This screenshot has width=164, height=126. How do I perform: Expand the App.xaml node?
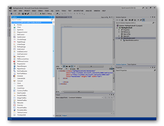coord(119,36)
